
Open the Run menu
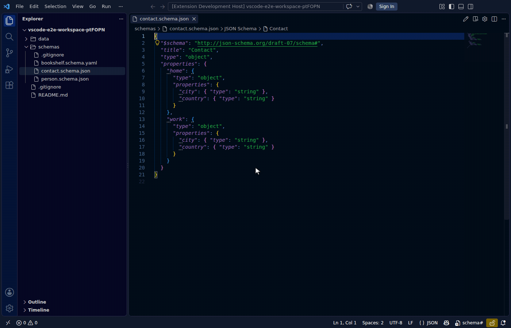click(106, 7)
